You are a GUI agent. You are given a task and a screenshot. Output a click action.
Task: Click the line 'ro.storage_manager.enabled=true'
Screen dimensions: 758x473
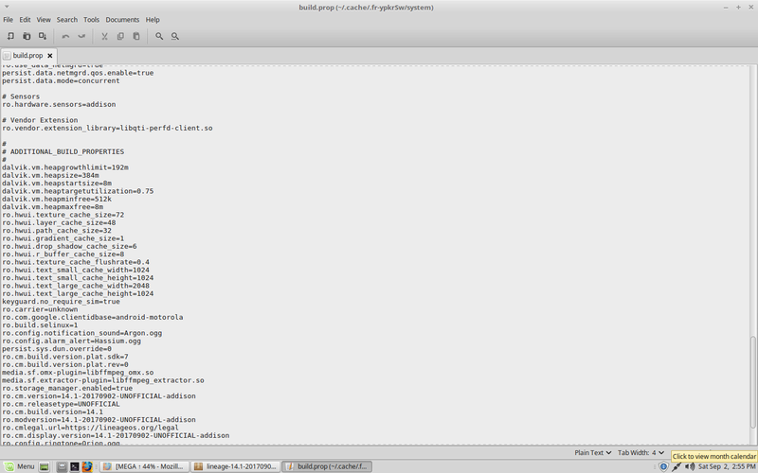click(66, 388)
